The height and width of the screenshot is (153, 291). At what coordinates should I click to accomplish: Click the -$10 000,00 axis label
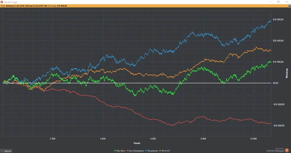tap(279, 104)
